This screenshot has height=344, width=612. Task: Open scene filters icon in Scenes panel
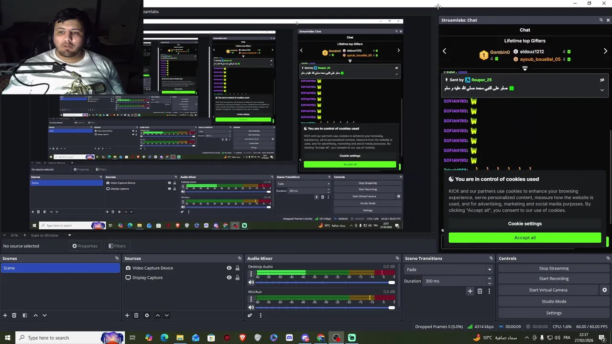pos(25,315)
